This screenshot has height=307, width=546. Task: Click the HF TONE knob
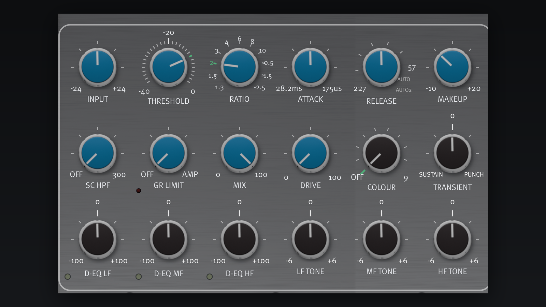[x=452, y=239]
